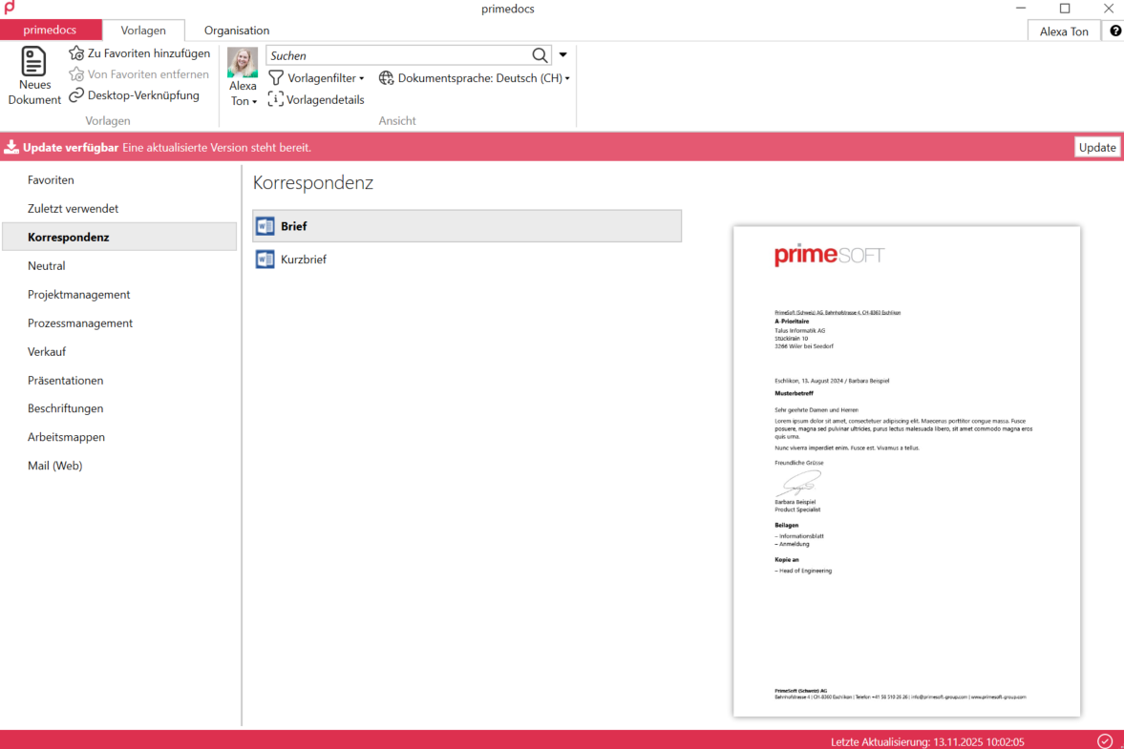Click the Neues Dokument icon
This screenshot has width=1124, height=749.
[x=33, y=62]
